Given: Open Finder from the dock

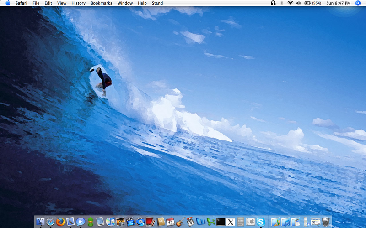Looking at the screenshot, I should [40, 222].
